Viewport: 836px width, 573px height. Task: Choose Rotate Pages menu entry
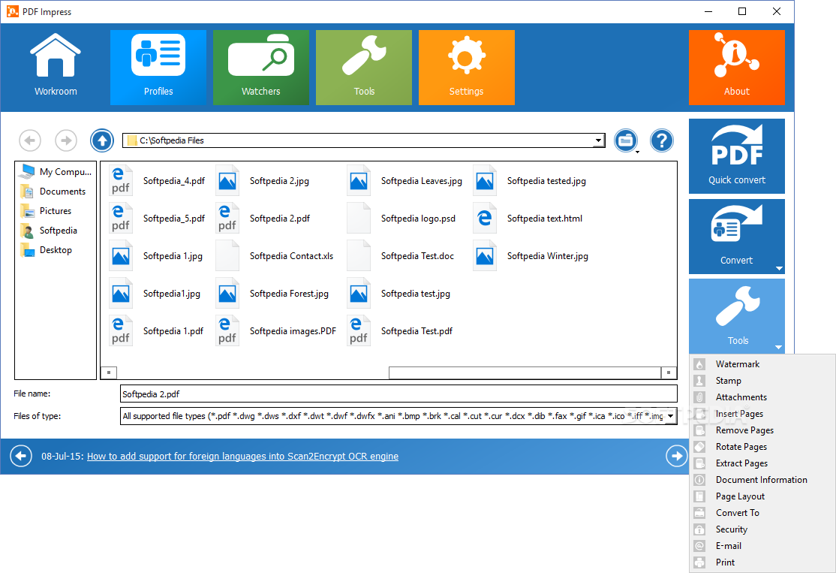(x=762, y=447)
